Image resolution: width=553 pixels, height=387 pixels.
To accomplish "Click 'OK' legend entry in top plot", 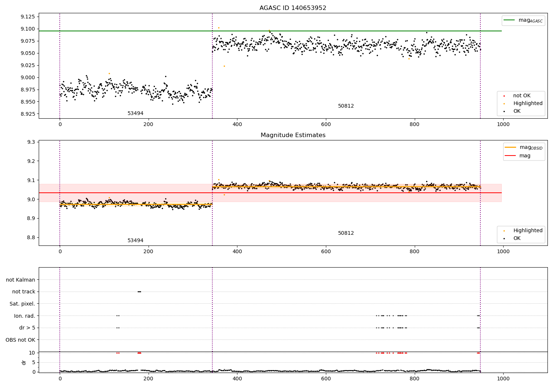I will (x=517, y=111).
